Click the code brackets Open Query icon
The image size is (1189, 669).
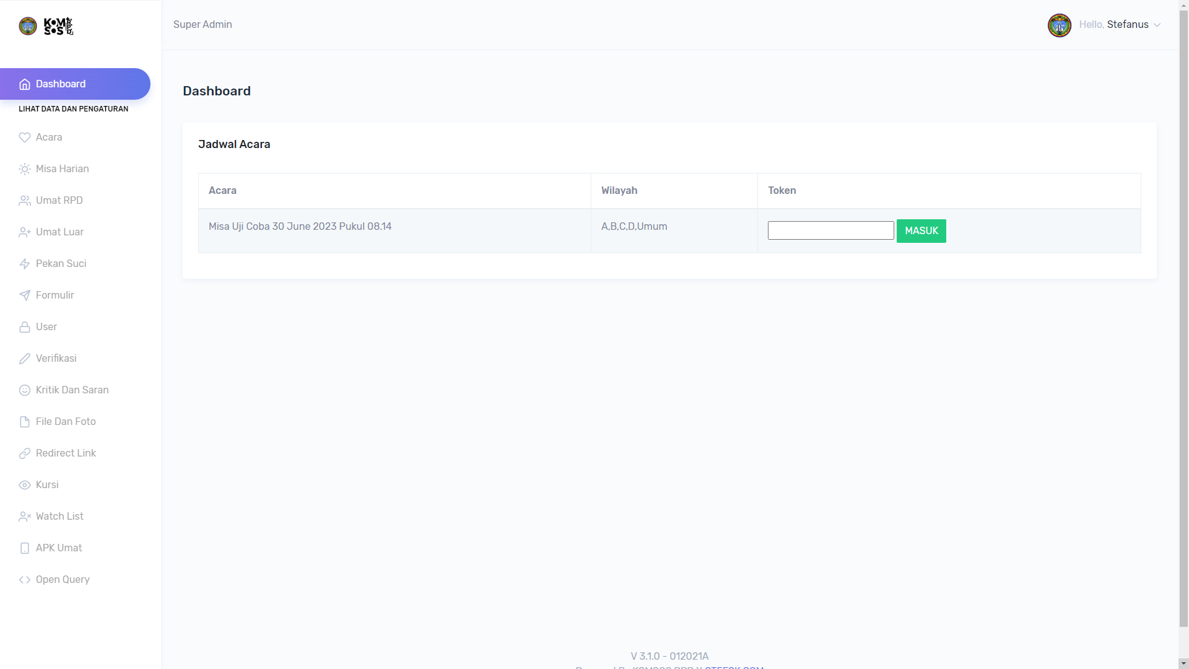point(25,580)
